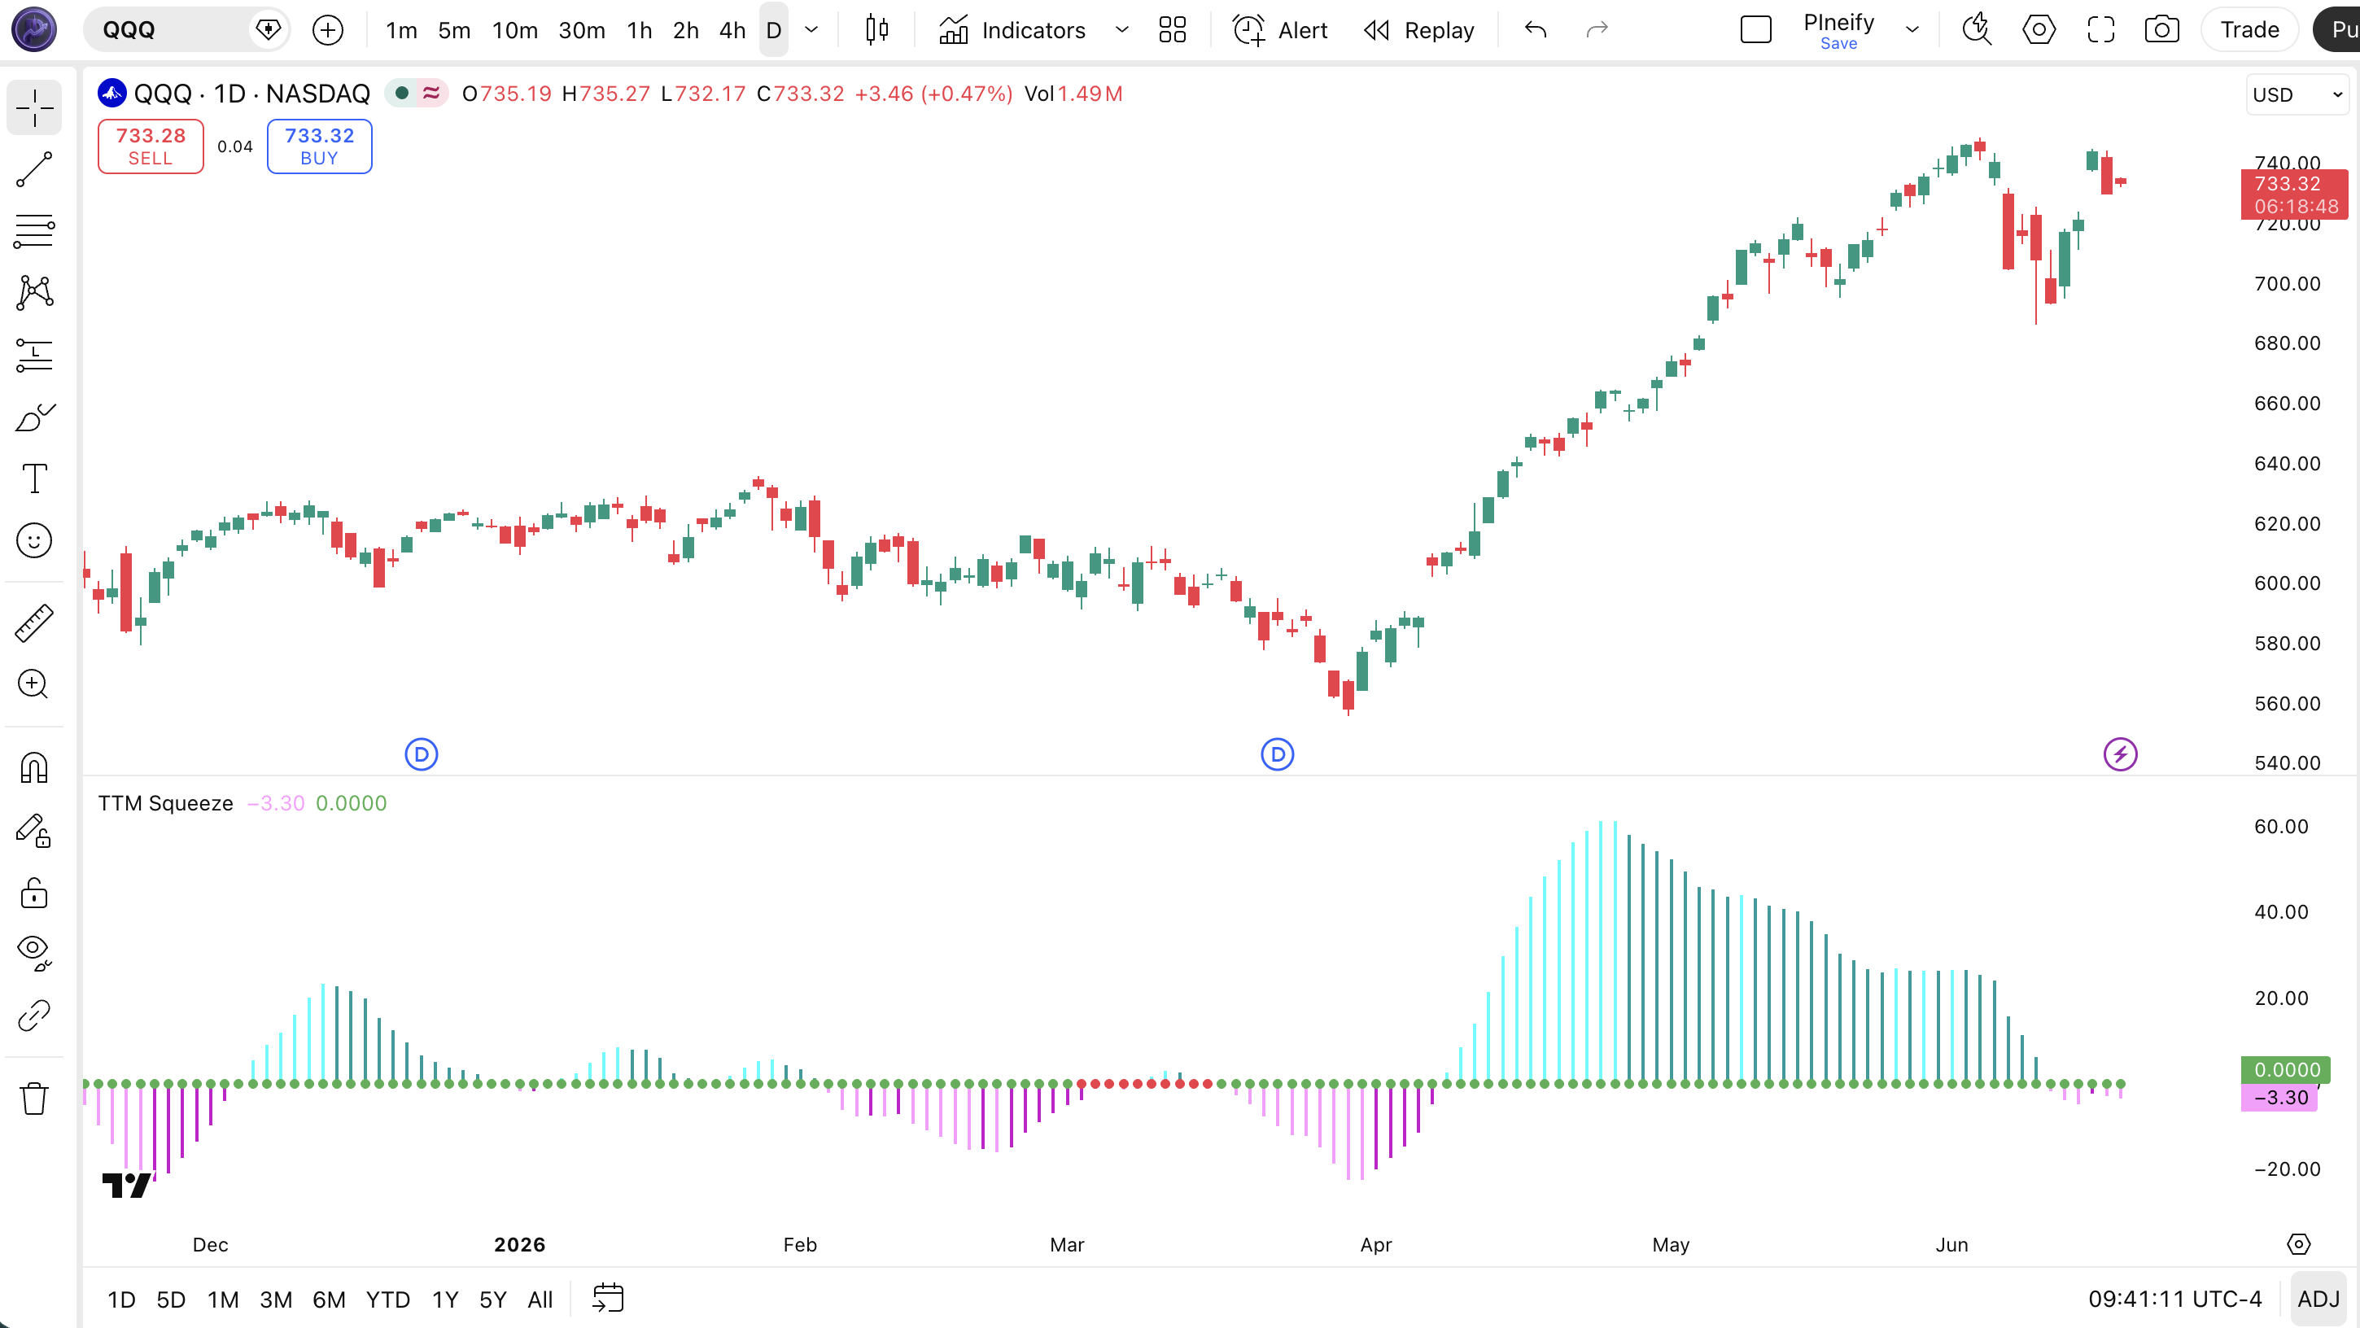
Task: Toggle lock all drawing tools
Action: click(34, 892)
